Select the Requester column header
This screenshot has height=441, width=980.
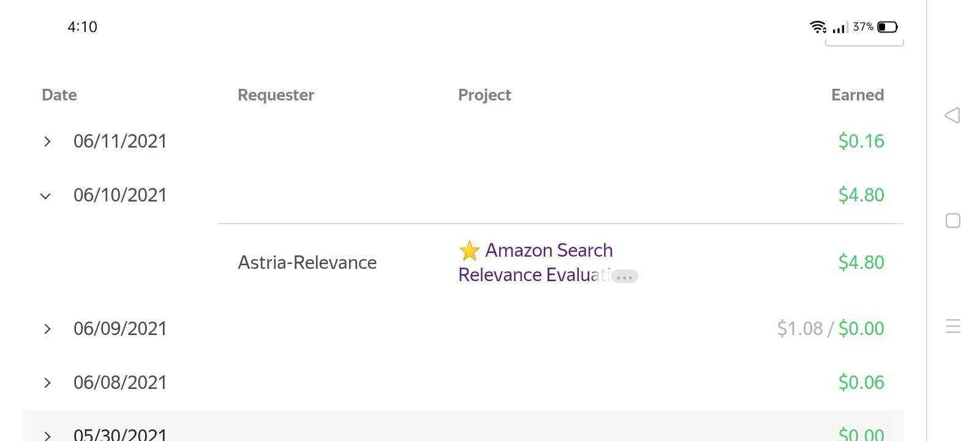[276, 95]
